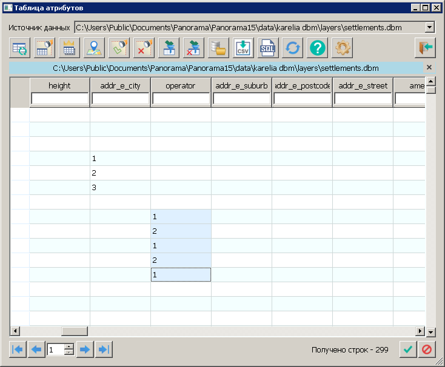Close the settlements.dbm tab
Image resolution: width=445 pixels, height=367 pixels.
coord(429,67)
